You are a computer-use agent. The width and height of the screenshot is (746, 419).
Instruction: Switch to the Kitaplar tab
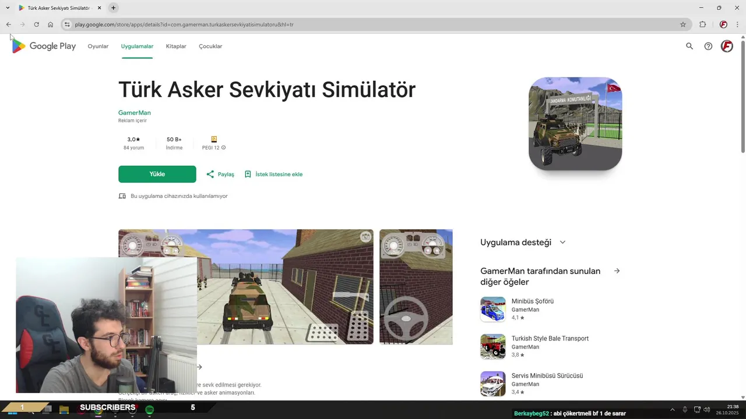(x=176, y=46)
